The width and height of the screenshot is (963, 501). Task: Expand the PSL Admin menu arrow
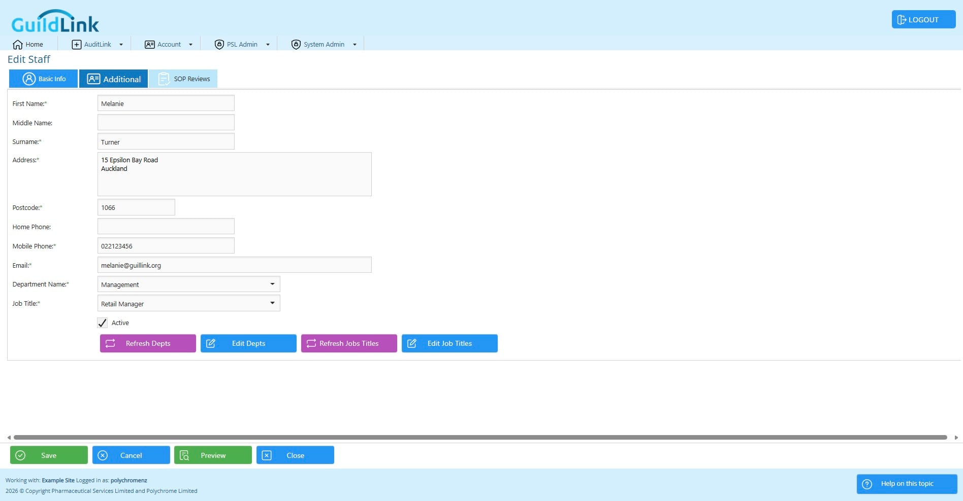[x=268, y=45]
